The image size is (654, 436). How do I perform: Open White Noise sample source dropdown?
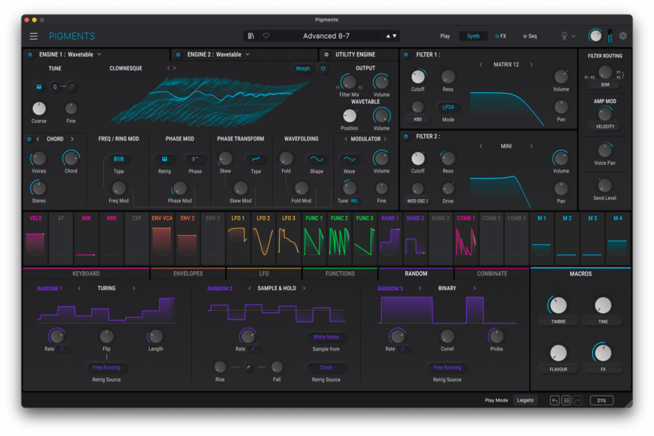coord(326,337)
